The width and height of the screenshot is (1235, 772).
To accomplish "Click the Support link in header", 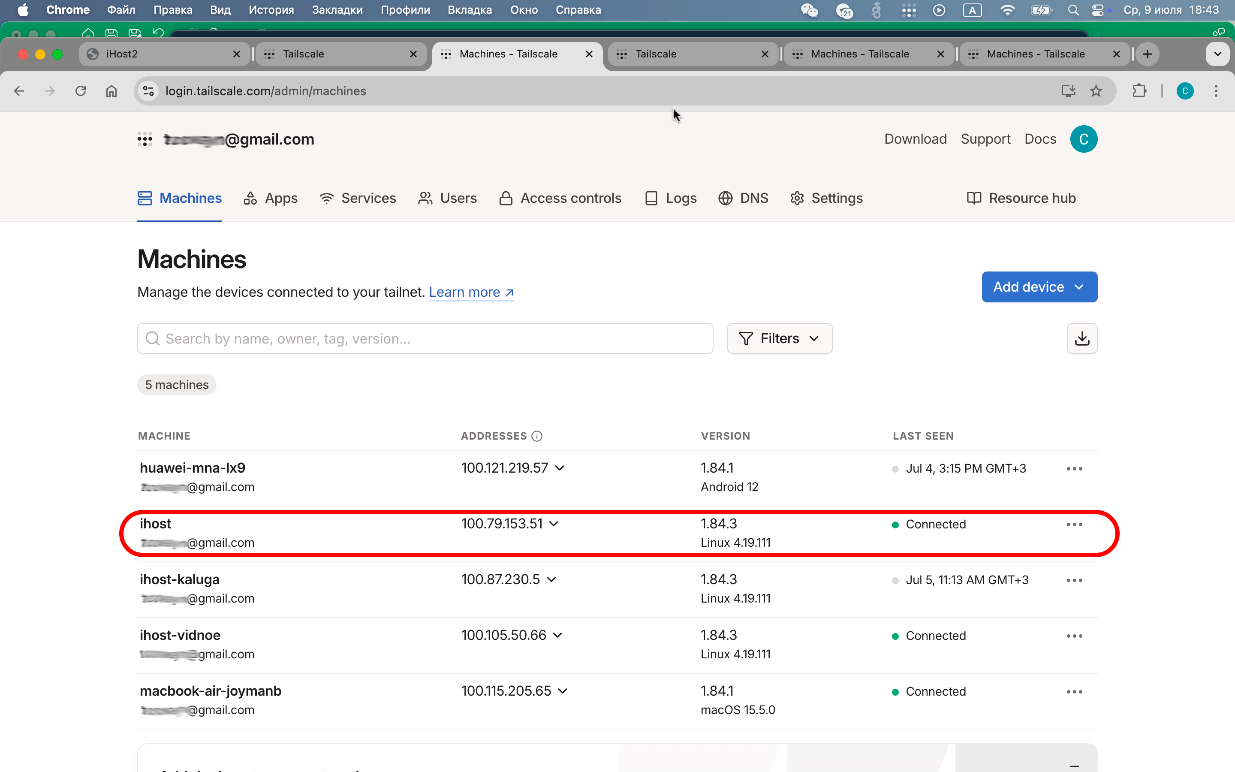I will [x=985, y=139].
